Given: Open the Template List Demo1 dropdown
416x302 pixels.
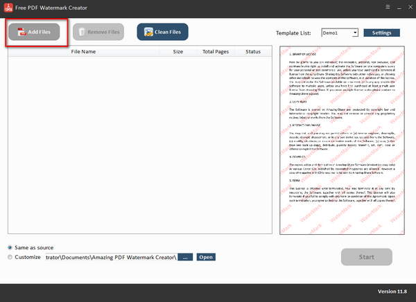Looking at the screenshot, I should point(340,33).
